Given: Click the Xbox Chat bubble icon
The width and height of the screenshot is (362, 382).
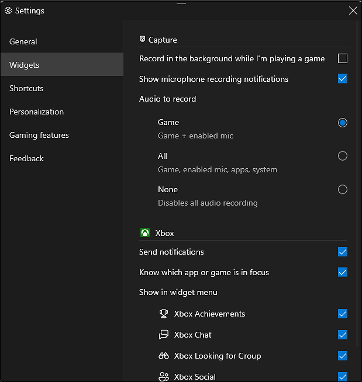Looking at the screenshot, I should (x=164, y=335).
